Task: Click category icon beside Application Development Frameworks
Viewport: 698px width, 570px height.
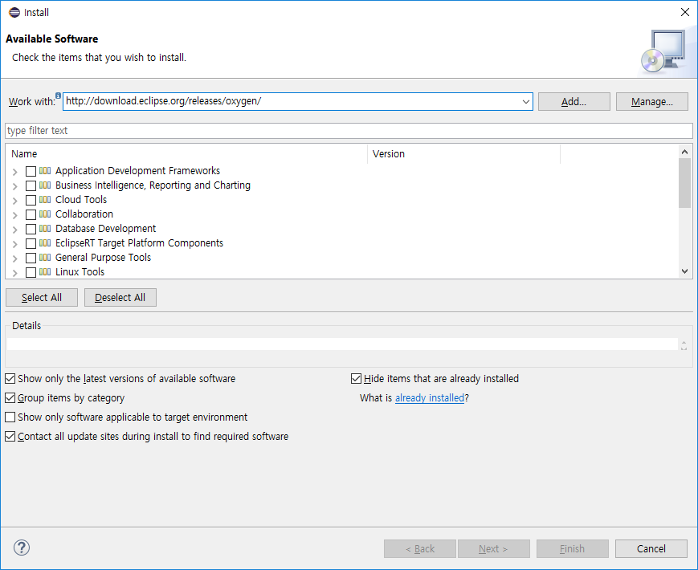Action: pos(45,170)
